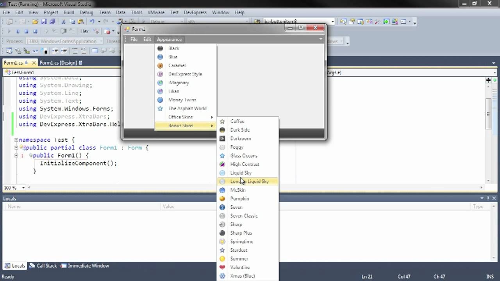Image resolution: width=500 pixels, height=281 pixels.
Task: Open Appearance menu in Form1
Action: coord(169,39)
